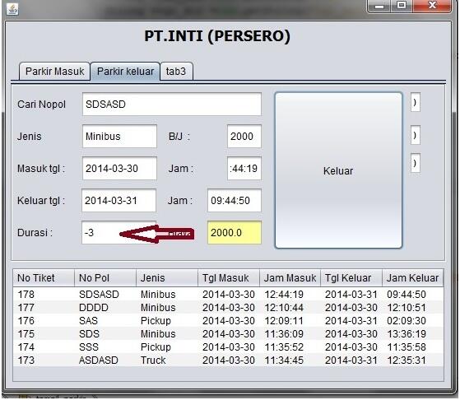
Task: Click the Durasi field showing -3
Action: pyautogui.click(x=118, y=232)
